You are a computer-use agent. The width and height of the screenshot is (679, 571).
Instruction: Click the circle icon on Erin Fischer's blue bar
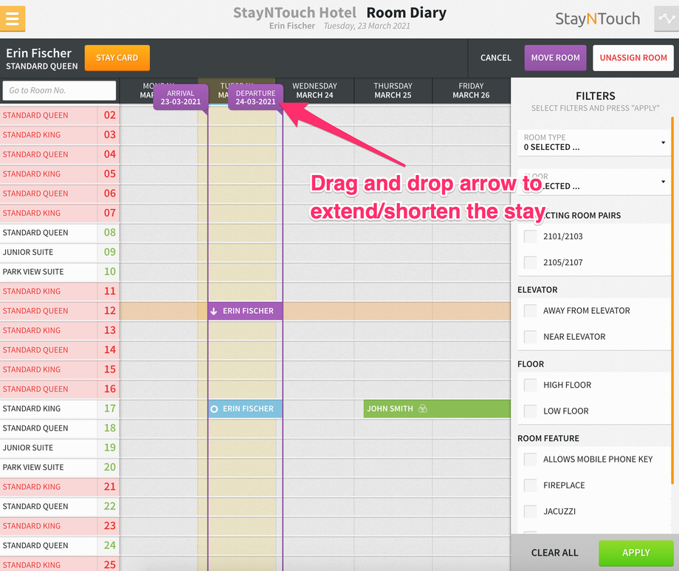(x=215, y=408)
